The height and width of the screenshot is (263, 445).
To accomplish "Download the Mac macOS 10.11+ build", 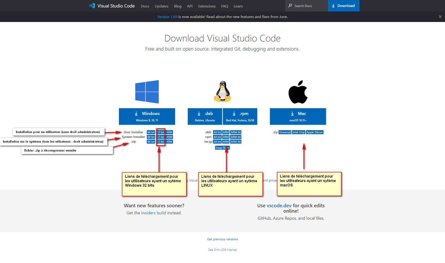I will pyautogui.click(x=298, y=116).
